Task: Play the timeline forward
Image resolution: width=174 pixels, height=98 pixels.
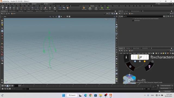Action: pos(10,86)
